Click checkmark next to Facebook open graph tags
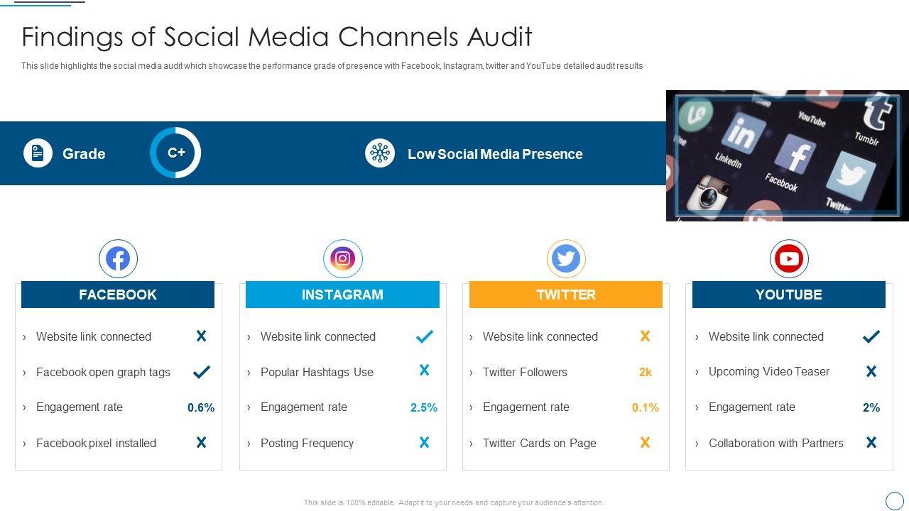 tap(202, 371)
